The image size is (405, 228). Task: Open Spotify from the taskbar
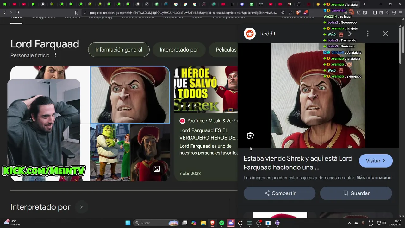[222, 223]
